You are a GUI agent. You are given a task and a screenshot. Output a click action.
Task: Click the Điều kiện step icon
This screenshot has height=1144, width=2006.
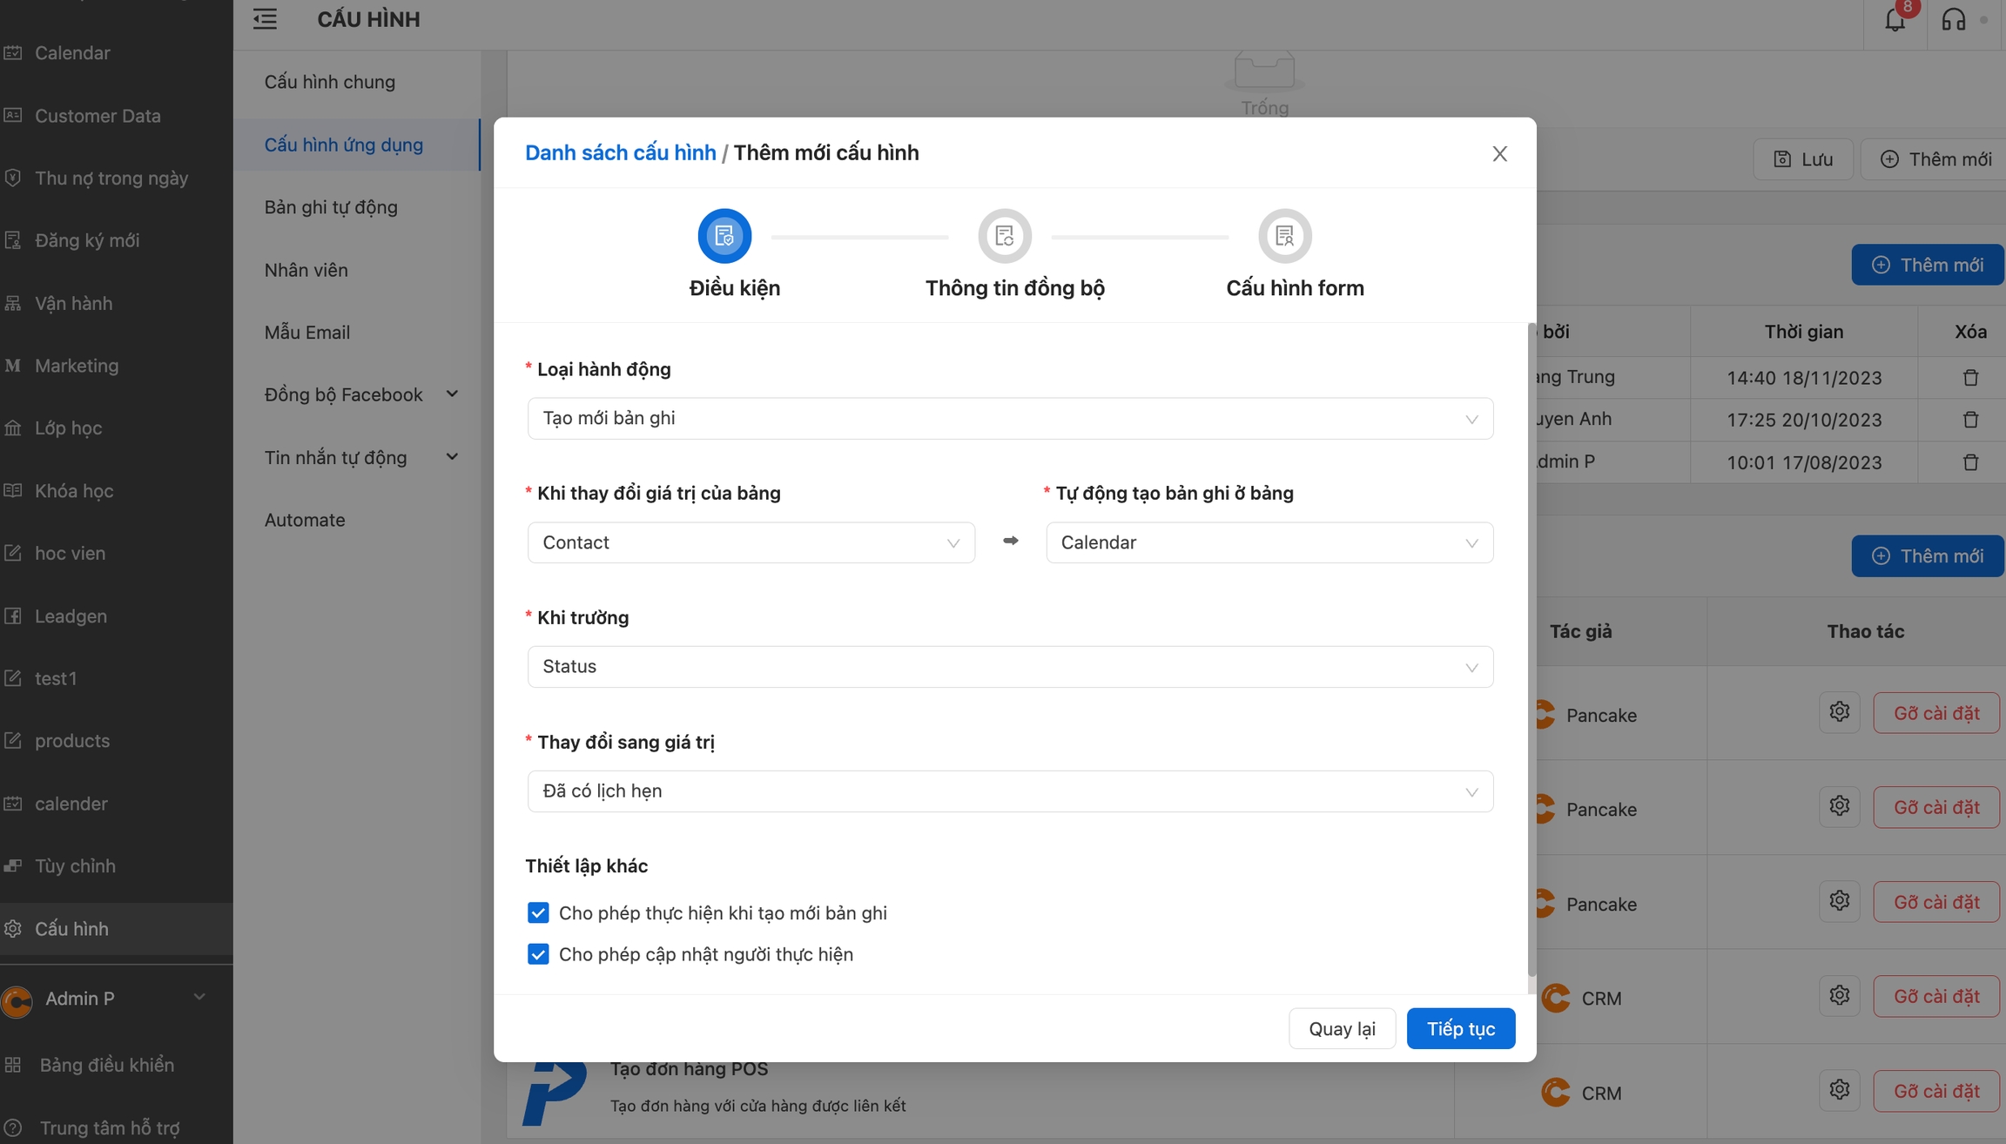[x=724, y=236]
